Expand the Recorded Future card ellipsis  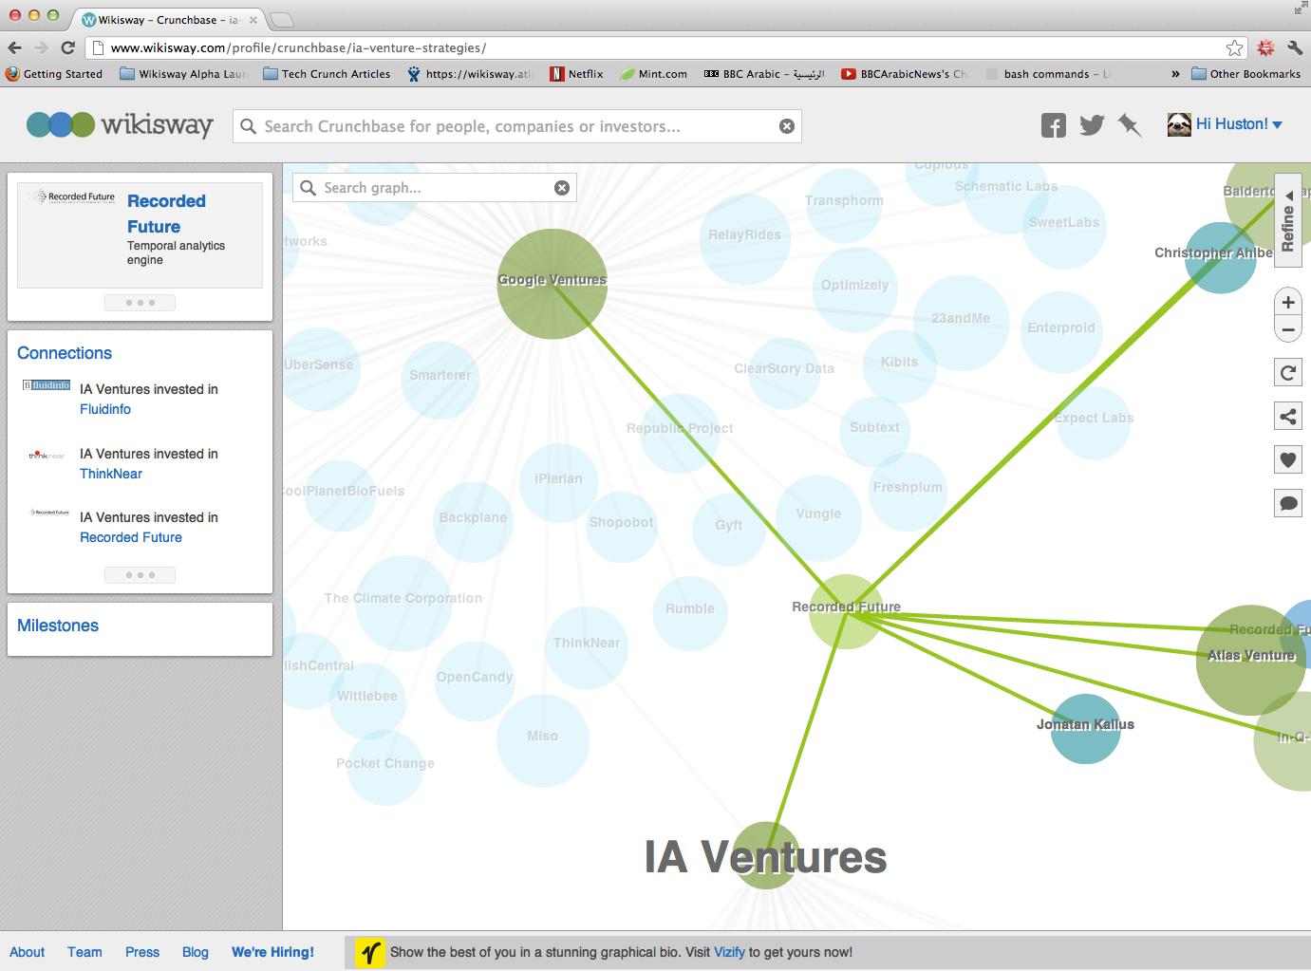pos(140,303)
